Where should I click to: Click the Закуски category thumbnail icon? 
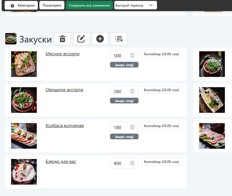click(x=11, y=39)
